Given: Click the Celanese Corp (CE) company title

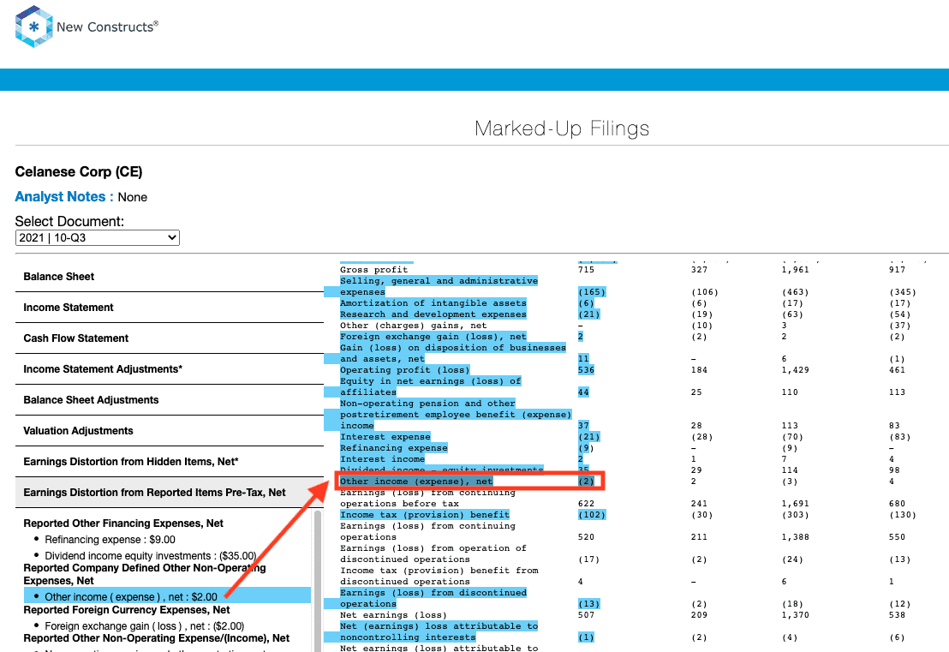Looking at the screenshot, I should (x=79, y=172).
